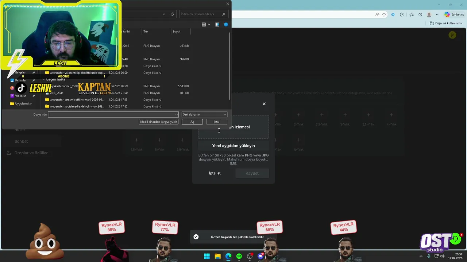467x262 pixels.
Task: Add badge for 2-Yıllık slot
Action: tap(299, 115)
